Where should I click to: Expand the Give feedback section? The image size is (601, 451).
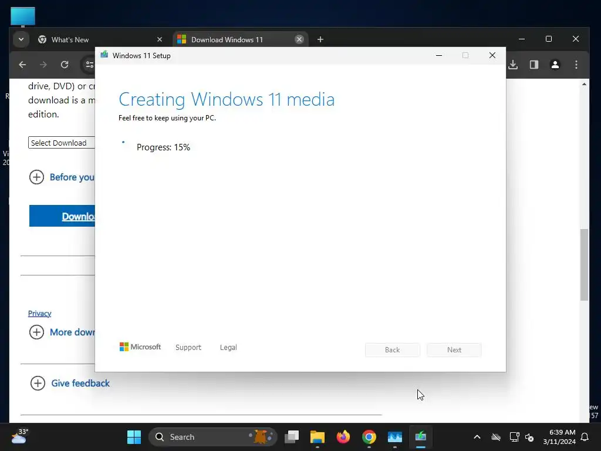coord(70,383)
